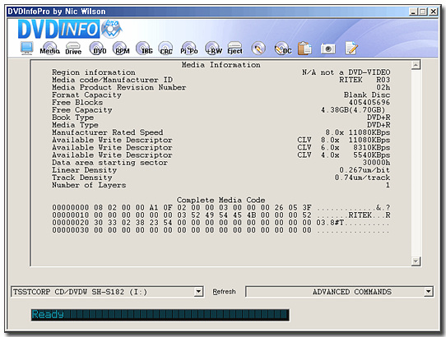Click the 'Track Density' row label

coord(82,178)
